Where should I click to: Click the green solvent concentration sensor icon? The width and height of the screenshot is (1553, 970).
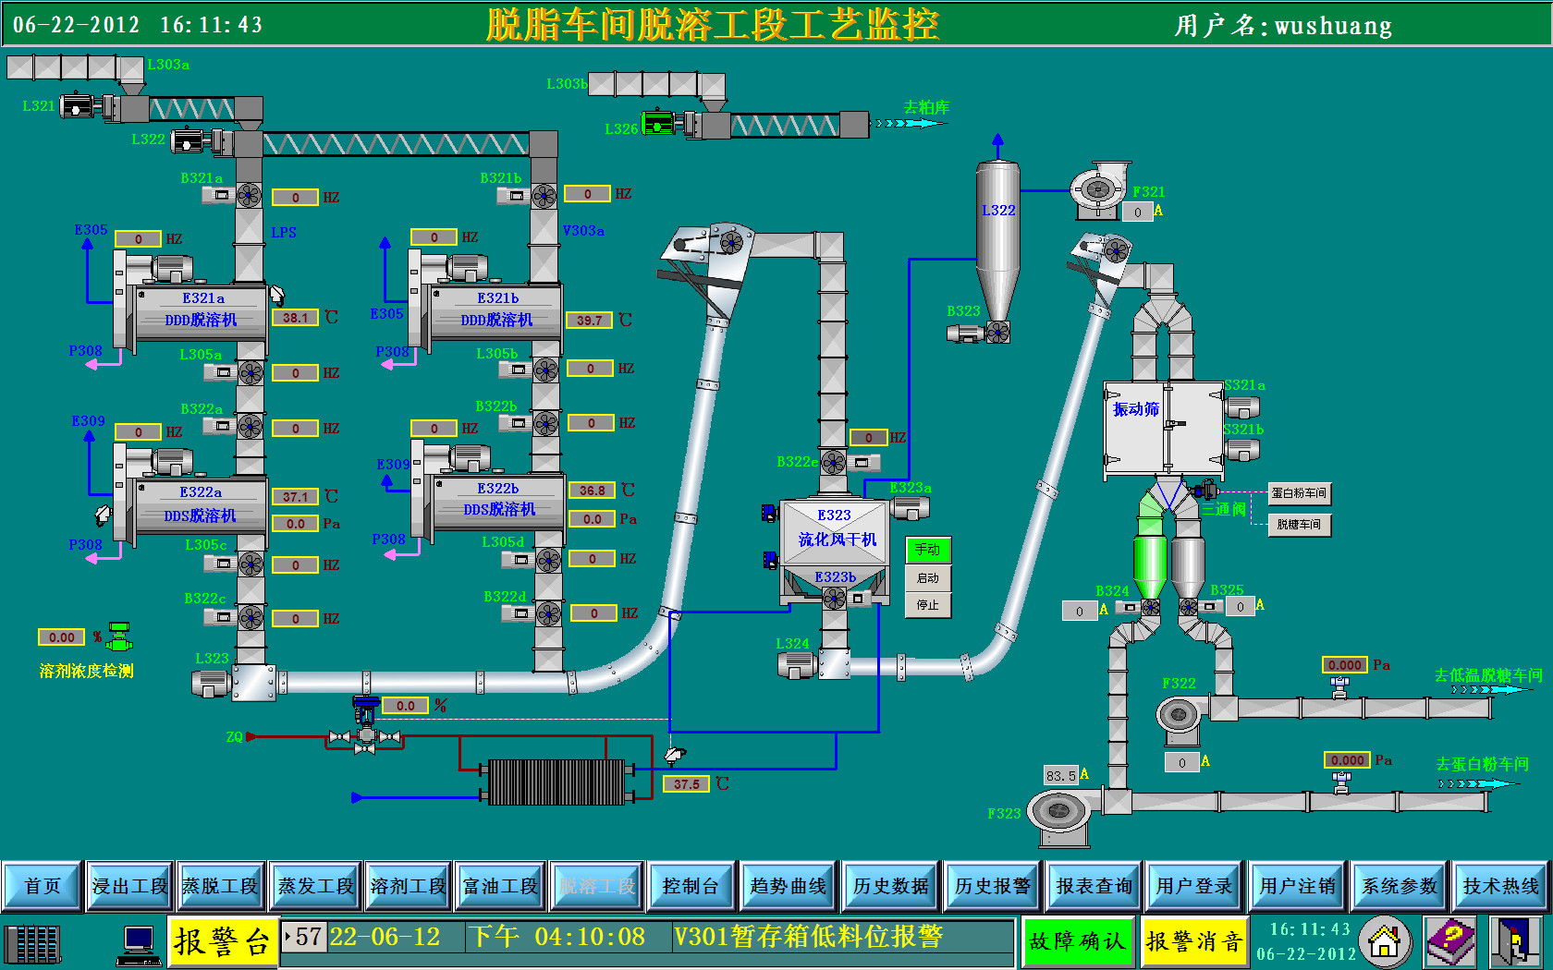click(x=119, y=637)
